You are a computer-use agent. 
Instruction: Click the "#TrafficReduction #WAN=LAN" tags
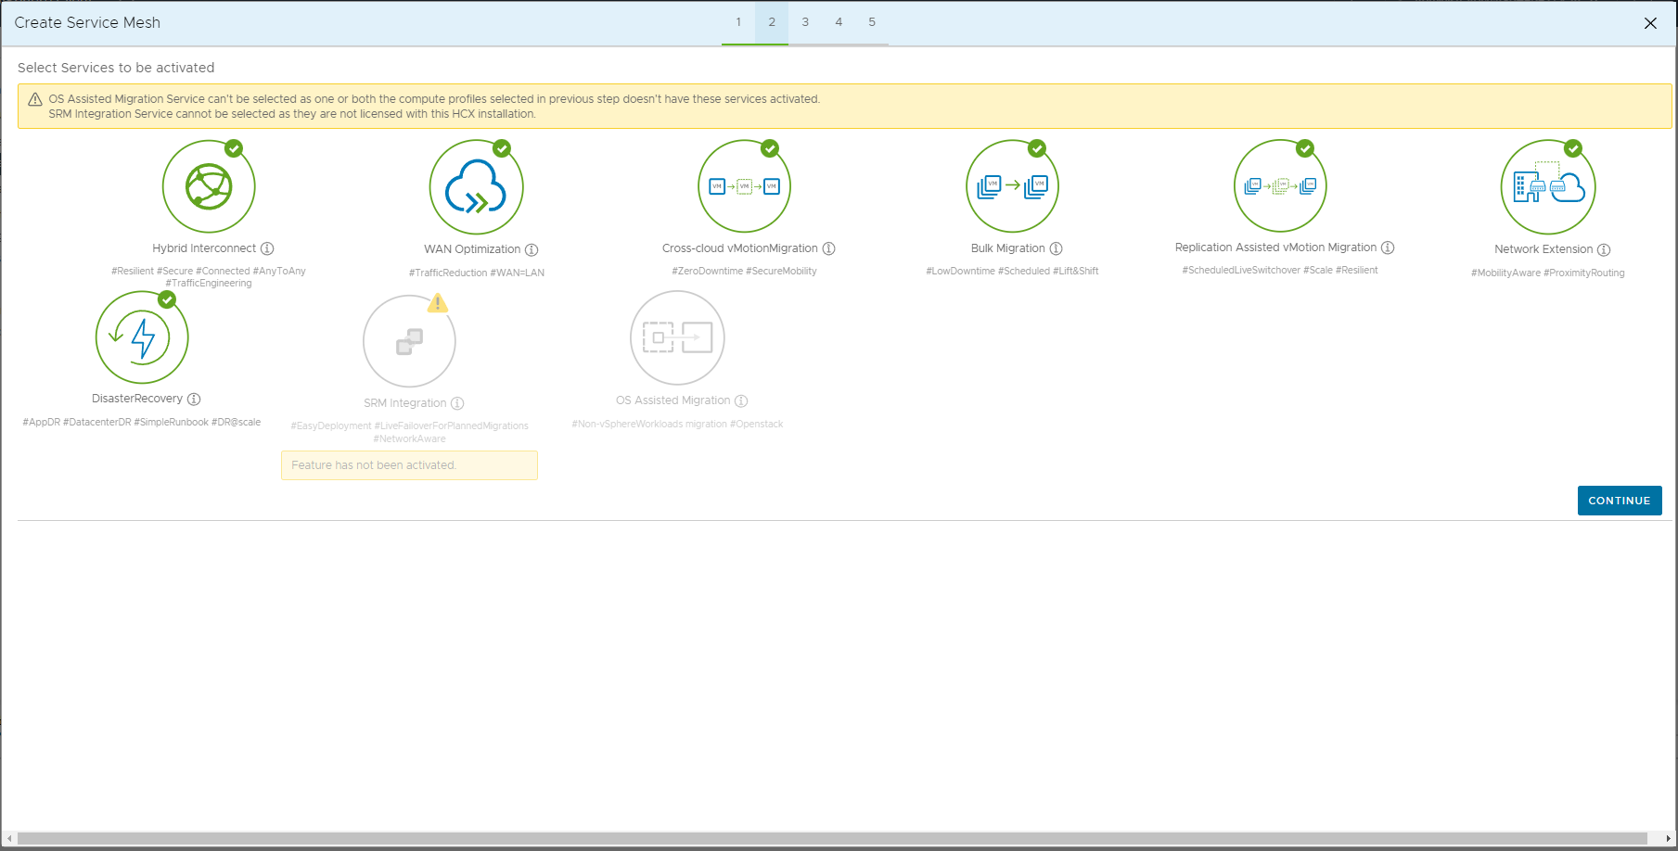[477, 273]
